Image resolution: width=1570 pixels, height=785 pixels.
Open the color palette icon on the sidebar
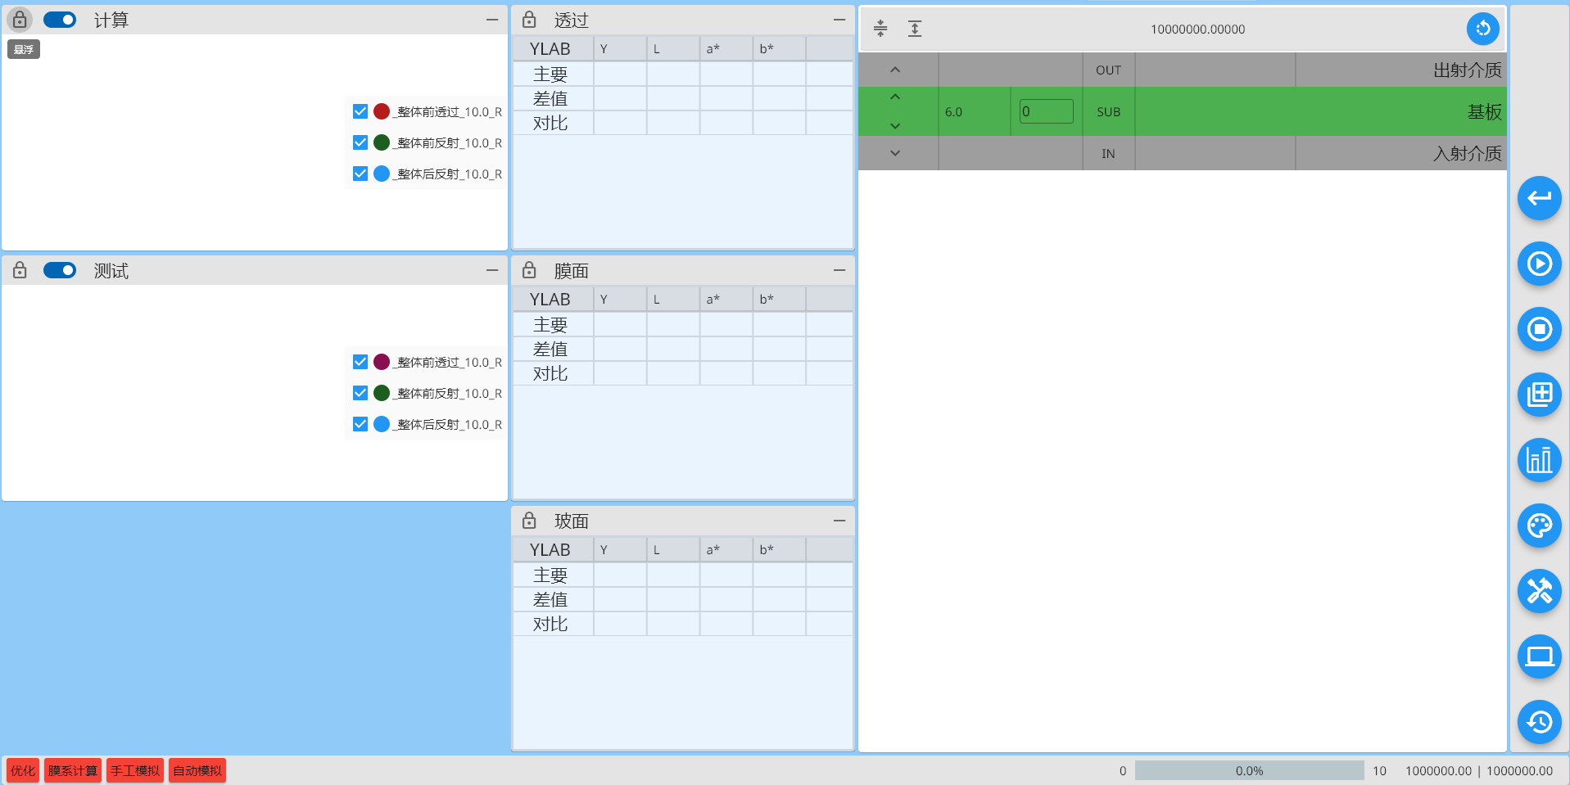pos(1539,526)
